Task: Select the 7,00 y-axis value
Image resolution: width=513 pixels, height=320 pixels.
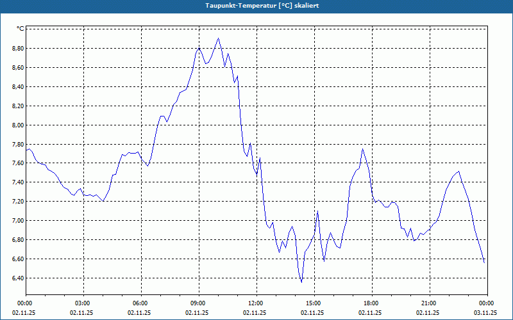Action: point(17,221)
